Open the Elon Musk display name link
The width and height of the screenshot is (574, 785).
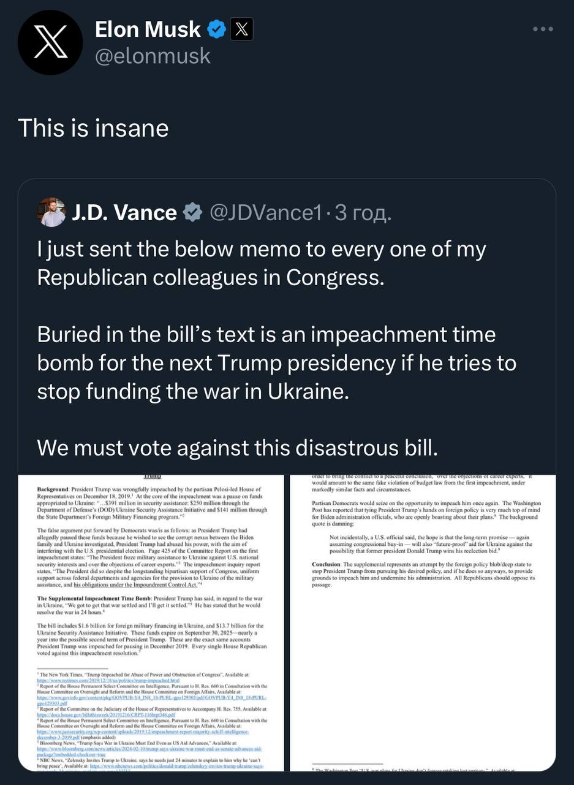click(148, 29)
